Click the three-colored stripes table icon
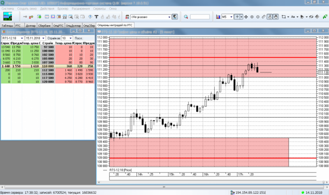 tap(59, 17)
